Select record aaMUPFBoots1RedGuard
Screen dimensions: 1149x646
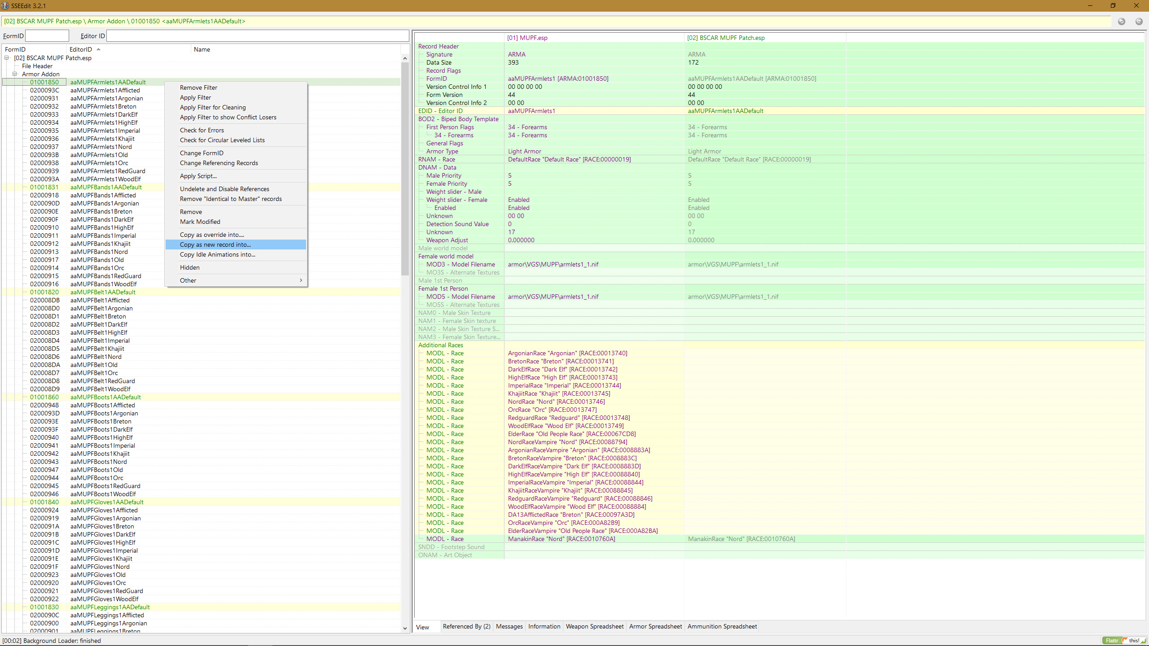pos(105,486)
